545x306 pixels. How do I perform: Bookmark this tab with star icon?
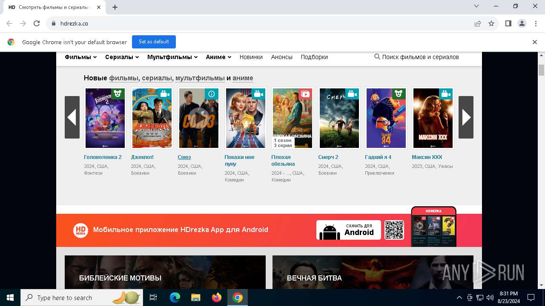(491, 23)
